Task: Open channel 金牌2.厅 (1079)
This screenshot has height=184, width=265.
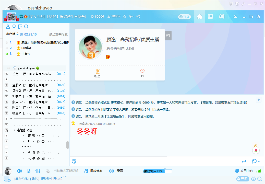Action: (35, 85)
